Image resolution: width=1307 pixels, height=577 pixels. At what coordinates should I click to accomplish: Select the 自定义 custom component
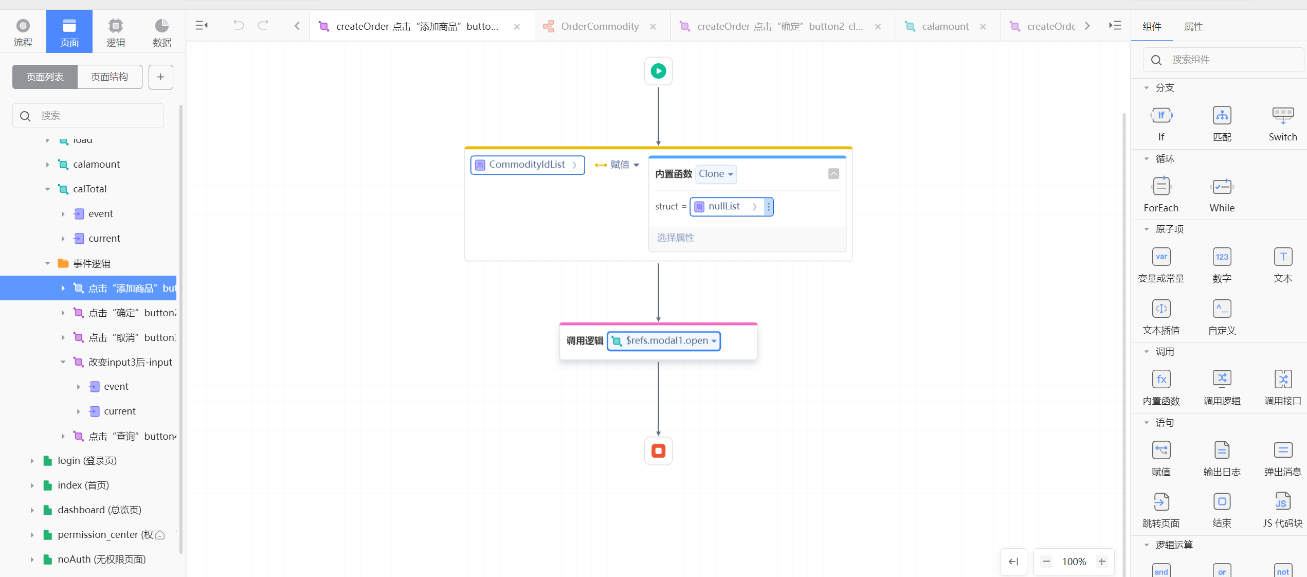[1222, 317]
